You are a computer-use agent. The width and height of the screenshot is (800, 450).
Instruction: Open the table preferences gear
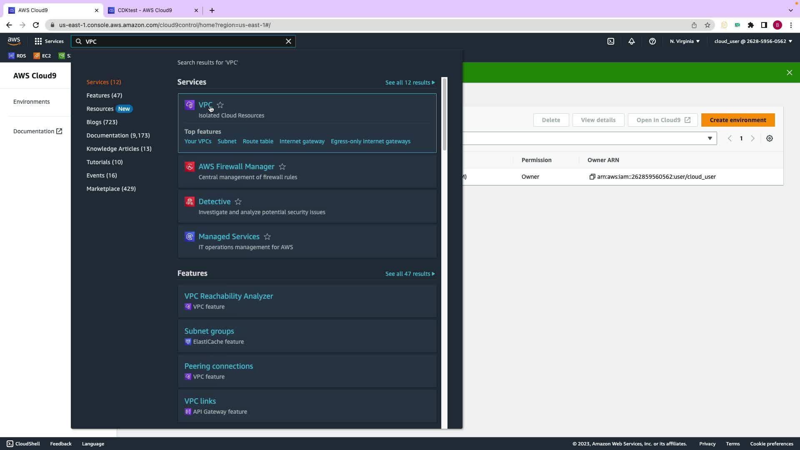point(770,138)
